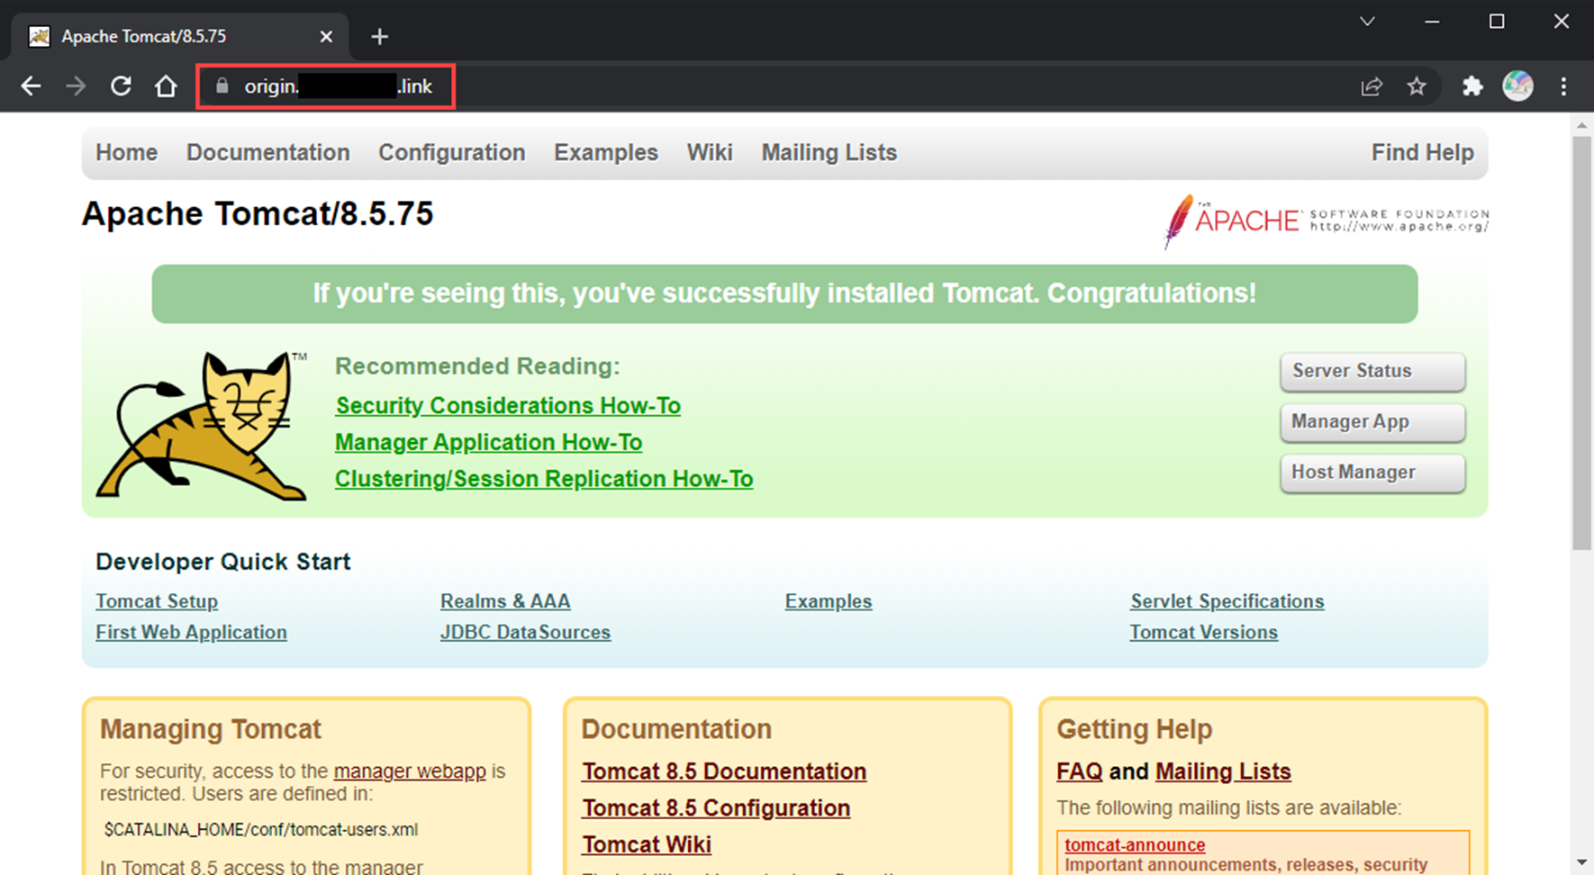Open Mailing Lists link in Getting Help
The width and height of the screenshot is (1594, 875).
point(1223,771)
